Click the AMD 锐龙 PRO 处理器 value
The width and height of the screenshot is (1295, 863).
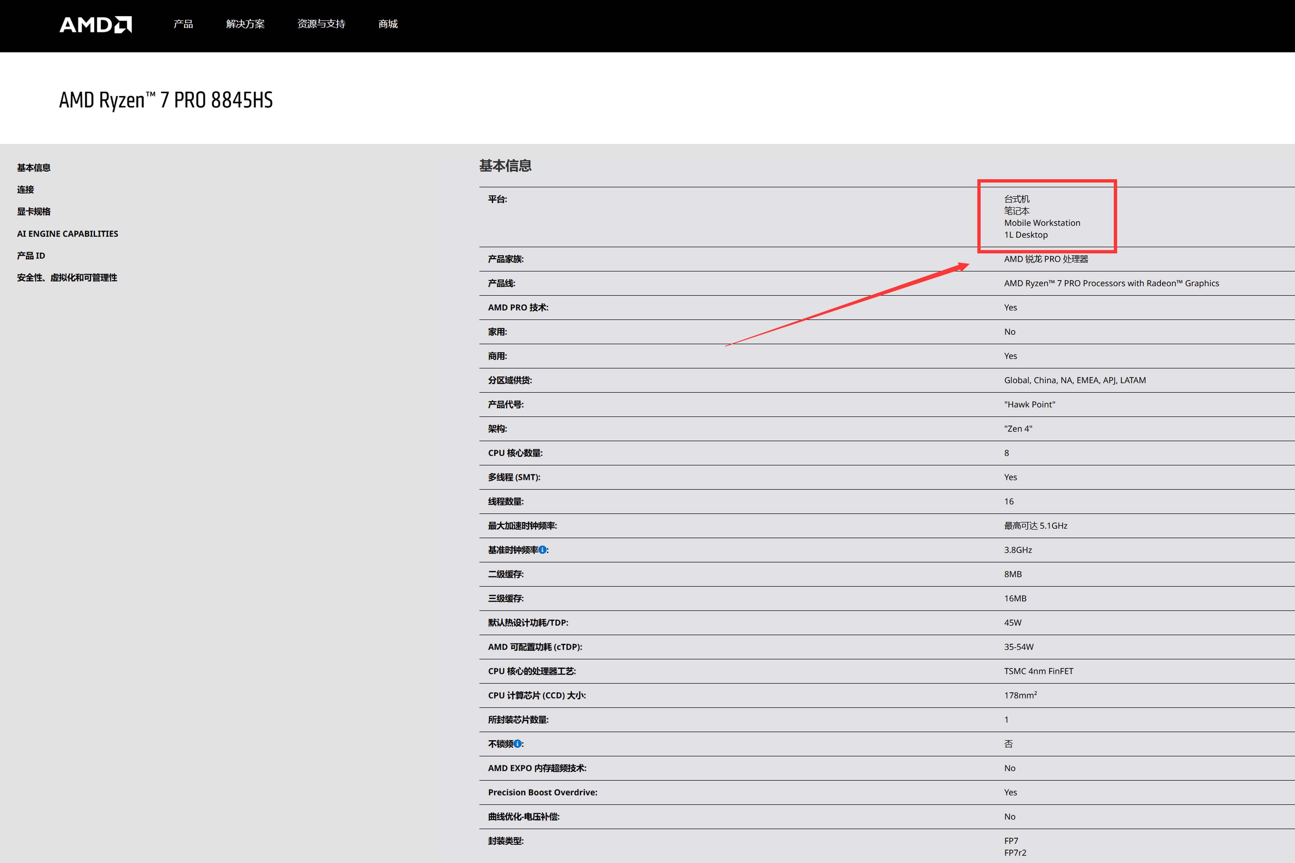click(x=1046, y=259)
